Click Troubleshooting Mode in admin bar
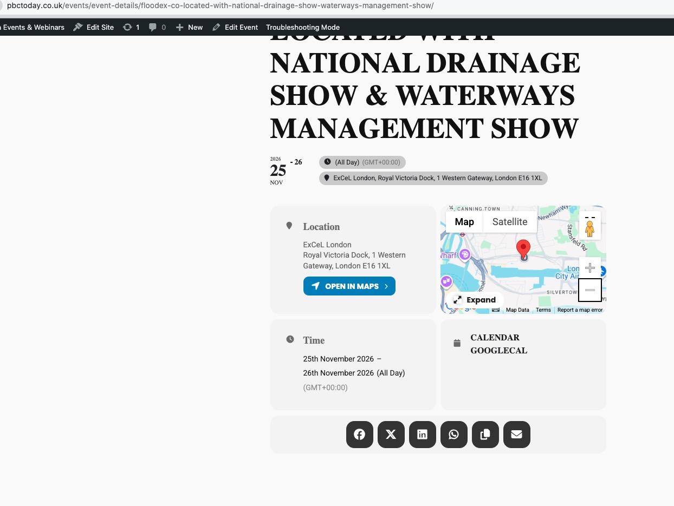 (x=302, y=27)
